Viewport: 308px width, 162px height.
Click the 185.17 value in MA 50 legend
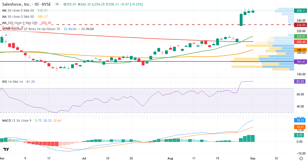(43, 17)
